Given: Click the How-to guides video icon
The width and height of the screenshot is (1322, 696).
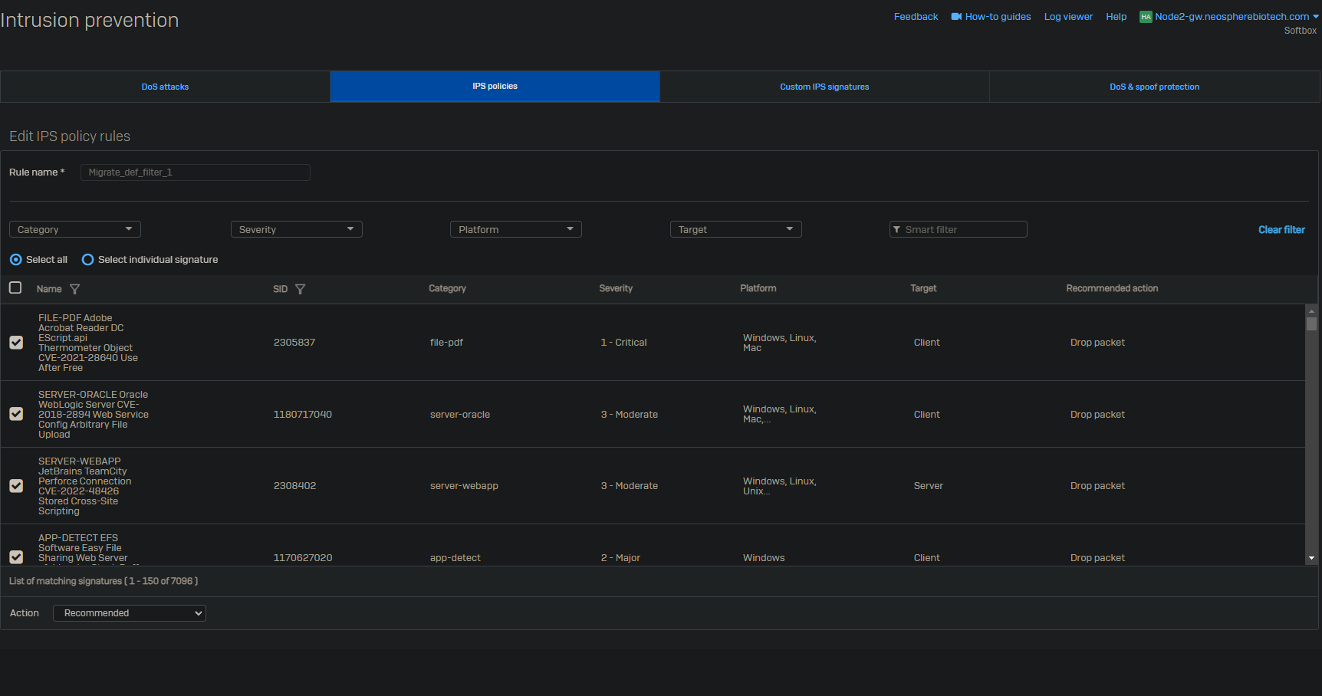Looking at the screenshot, I should [x=956, y=17].
